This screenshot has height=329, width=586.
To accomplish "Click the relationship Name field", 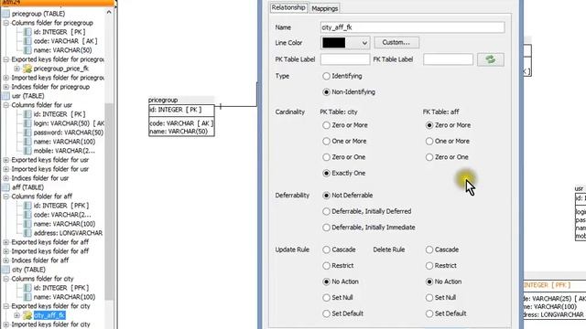I will [412, 27].
